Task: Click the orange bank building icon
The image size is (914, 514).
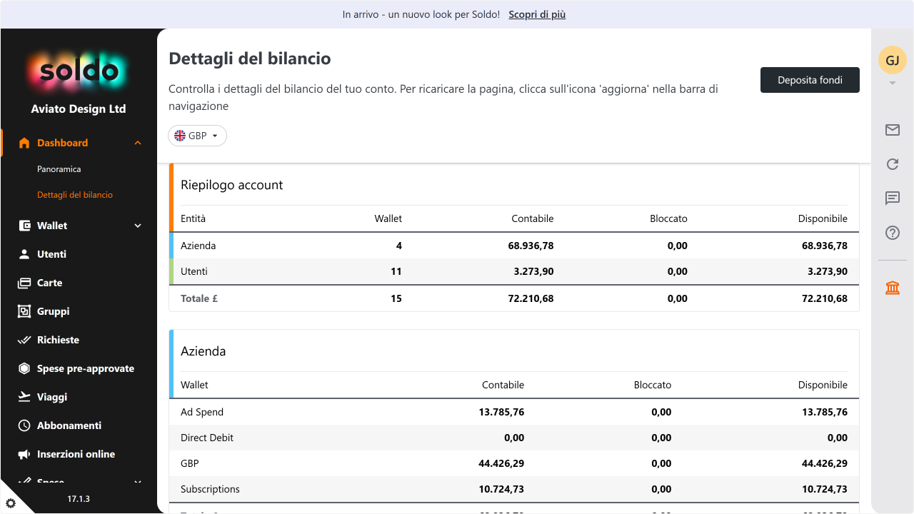Action: (893, 288)
